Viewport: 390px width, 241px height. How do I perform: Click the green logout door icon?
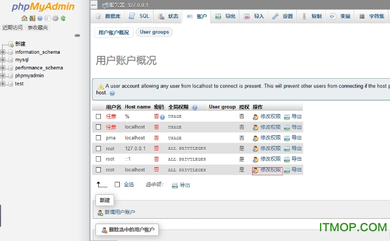(x=33, y=18)
